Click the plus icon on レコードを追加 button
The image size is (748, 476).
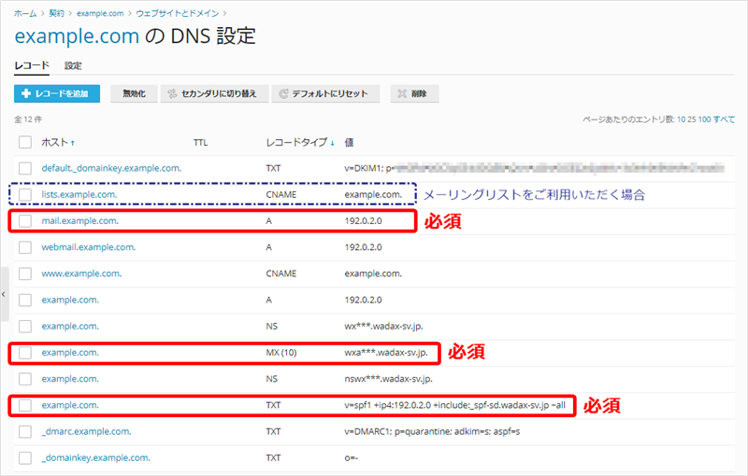pos(27,93)
